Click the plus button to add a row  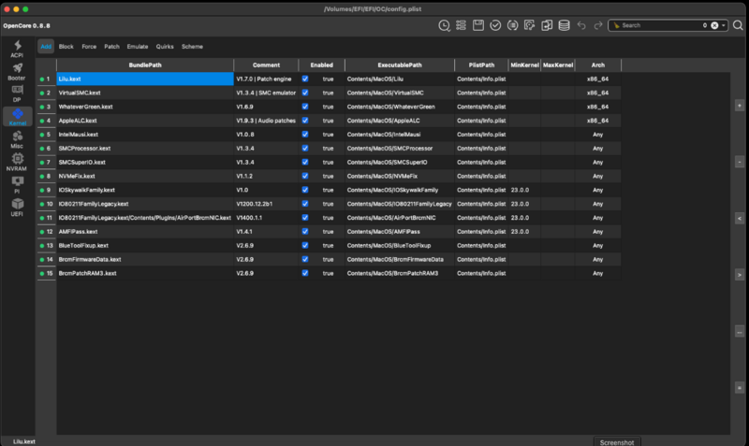[x=739, y=108]
